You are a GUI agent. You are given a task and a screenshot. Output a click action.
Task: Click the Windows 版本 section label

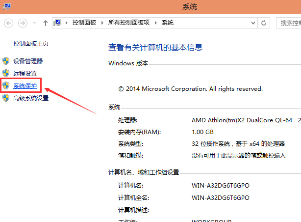pos(128,63)
